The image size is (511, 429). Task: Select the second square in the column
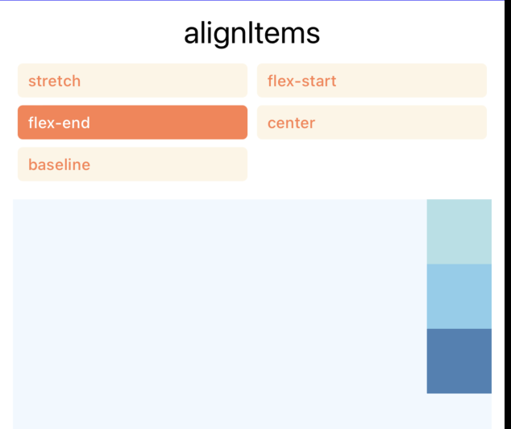point(459,296)
